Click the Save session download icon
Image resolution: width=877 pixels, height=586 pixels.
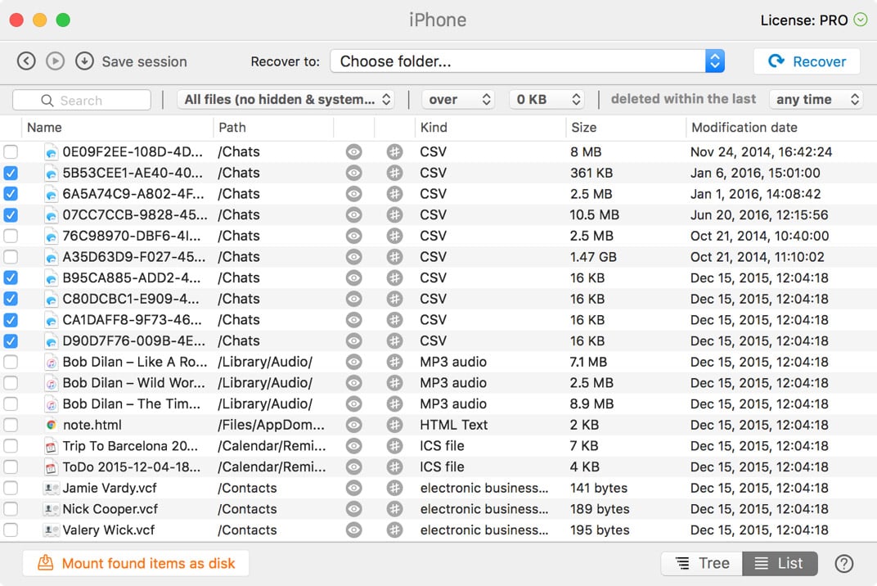(x=84, y=61)
